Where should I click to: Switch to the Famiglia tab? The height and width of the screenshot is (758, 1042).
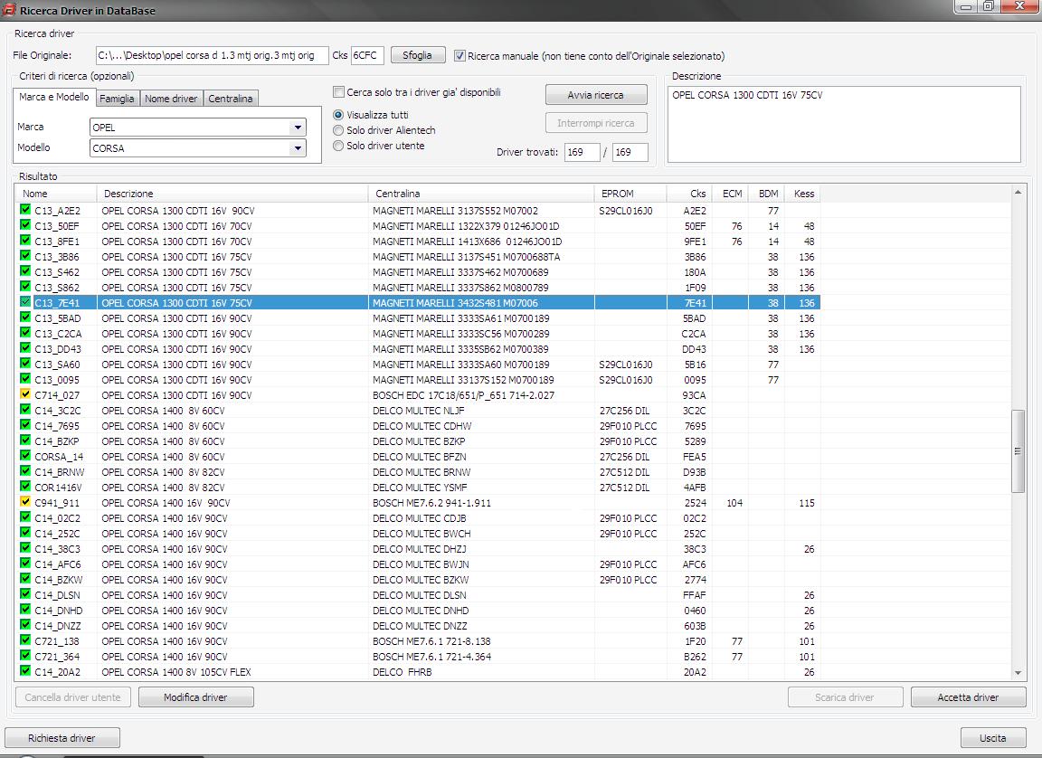point(118,99)
